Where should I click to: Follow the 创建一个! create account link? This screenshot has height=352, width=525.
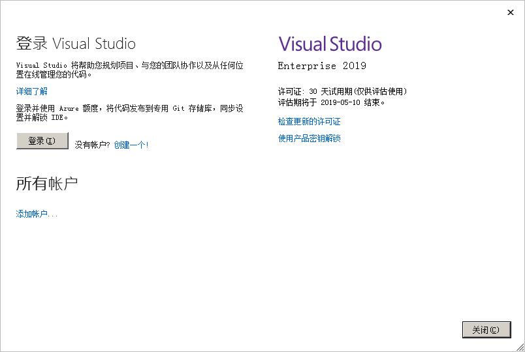[131, 145]
